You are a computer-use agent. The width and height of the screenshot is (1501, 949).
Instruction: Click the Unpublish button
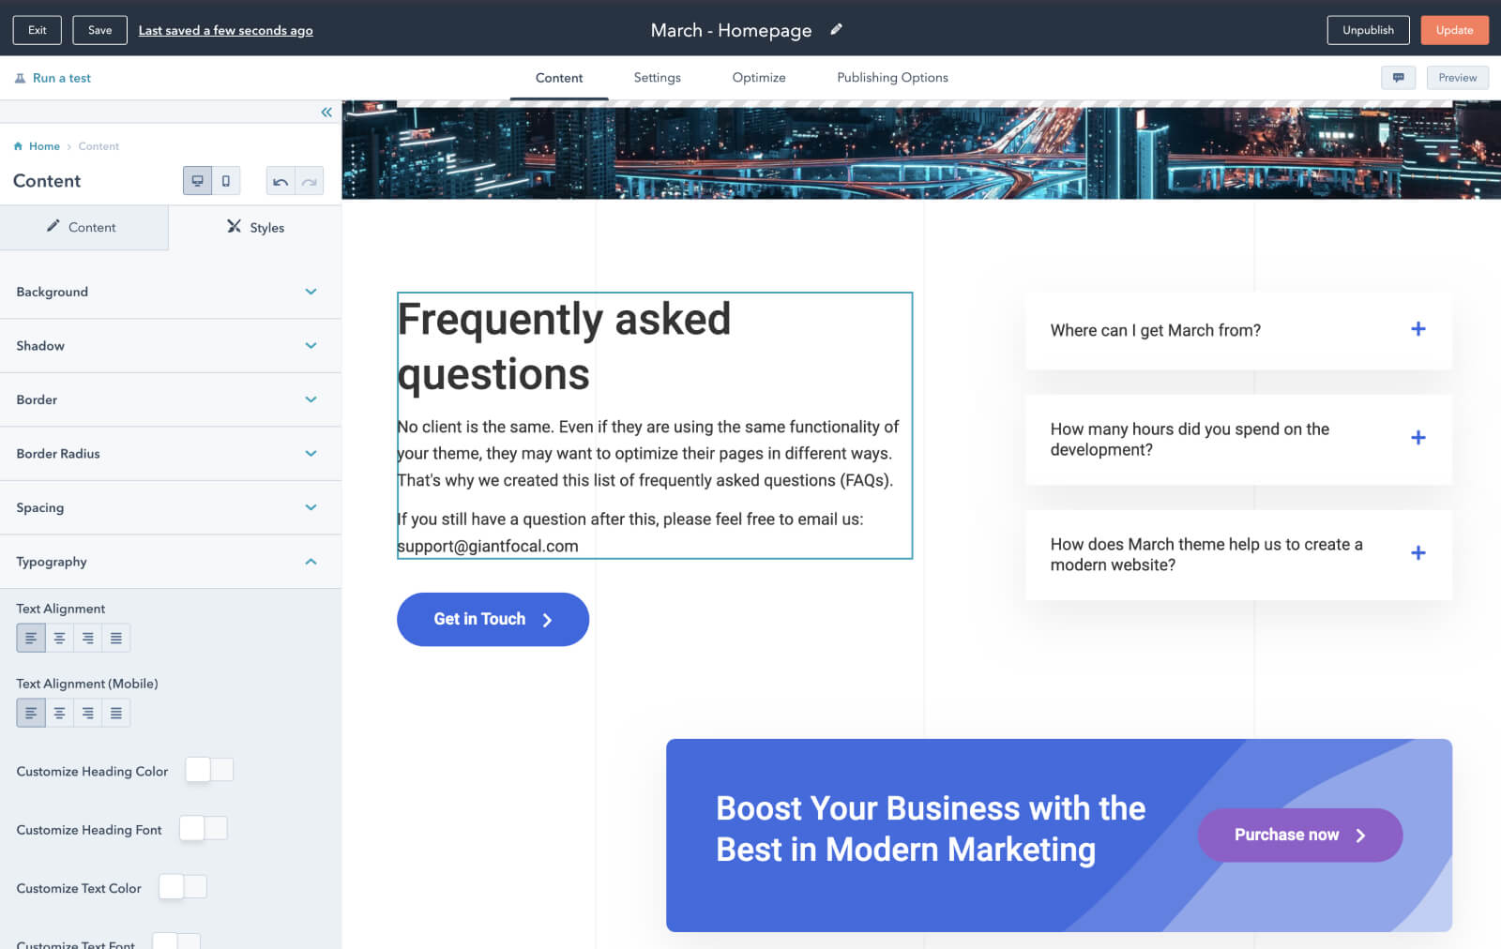coord(1368,30)
